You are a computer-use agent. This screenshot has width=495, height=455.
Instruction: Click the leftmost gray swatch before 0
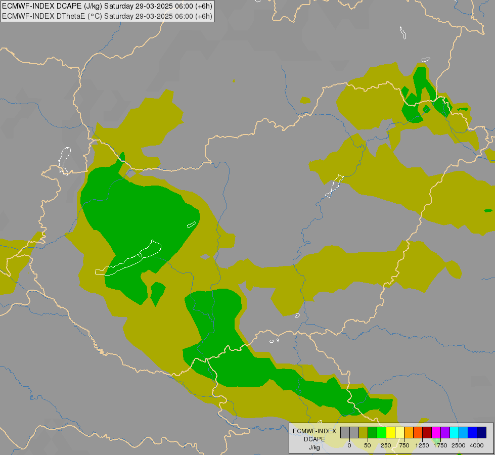pyautogui.click(x=345, y=433)
